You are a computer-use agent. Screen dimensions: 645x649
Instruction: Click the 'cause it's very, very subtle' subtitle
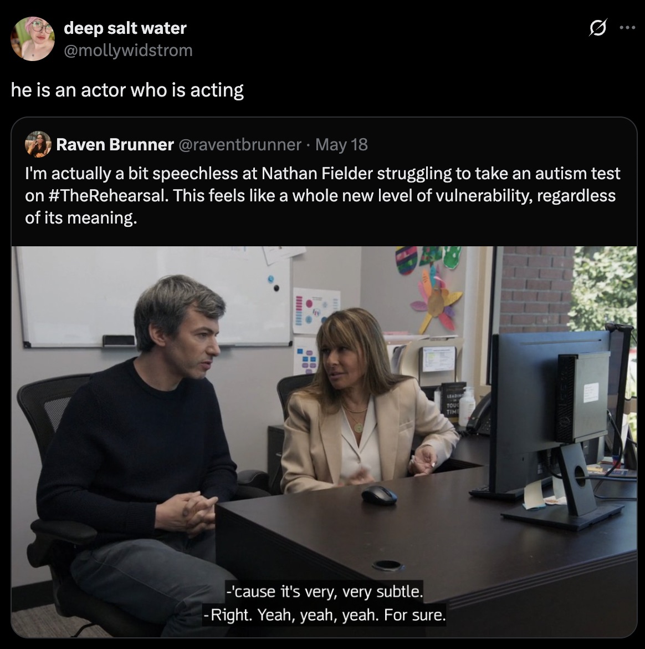click(x=325, y=591)
